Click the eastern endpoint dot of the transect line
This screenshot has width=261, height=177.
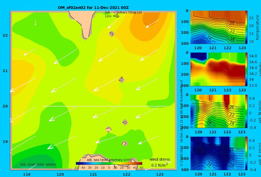pyautogui.click(x=166, y=106)
